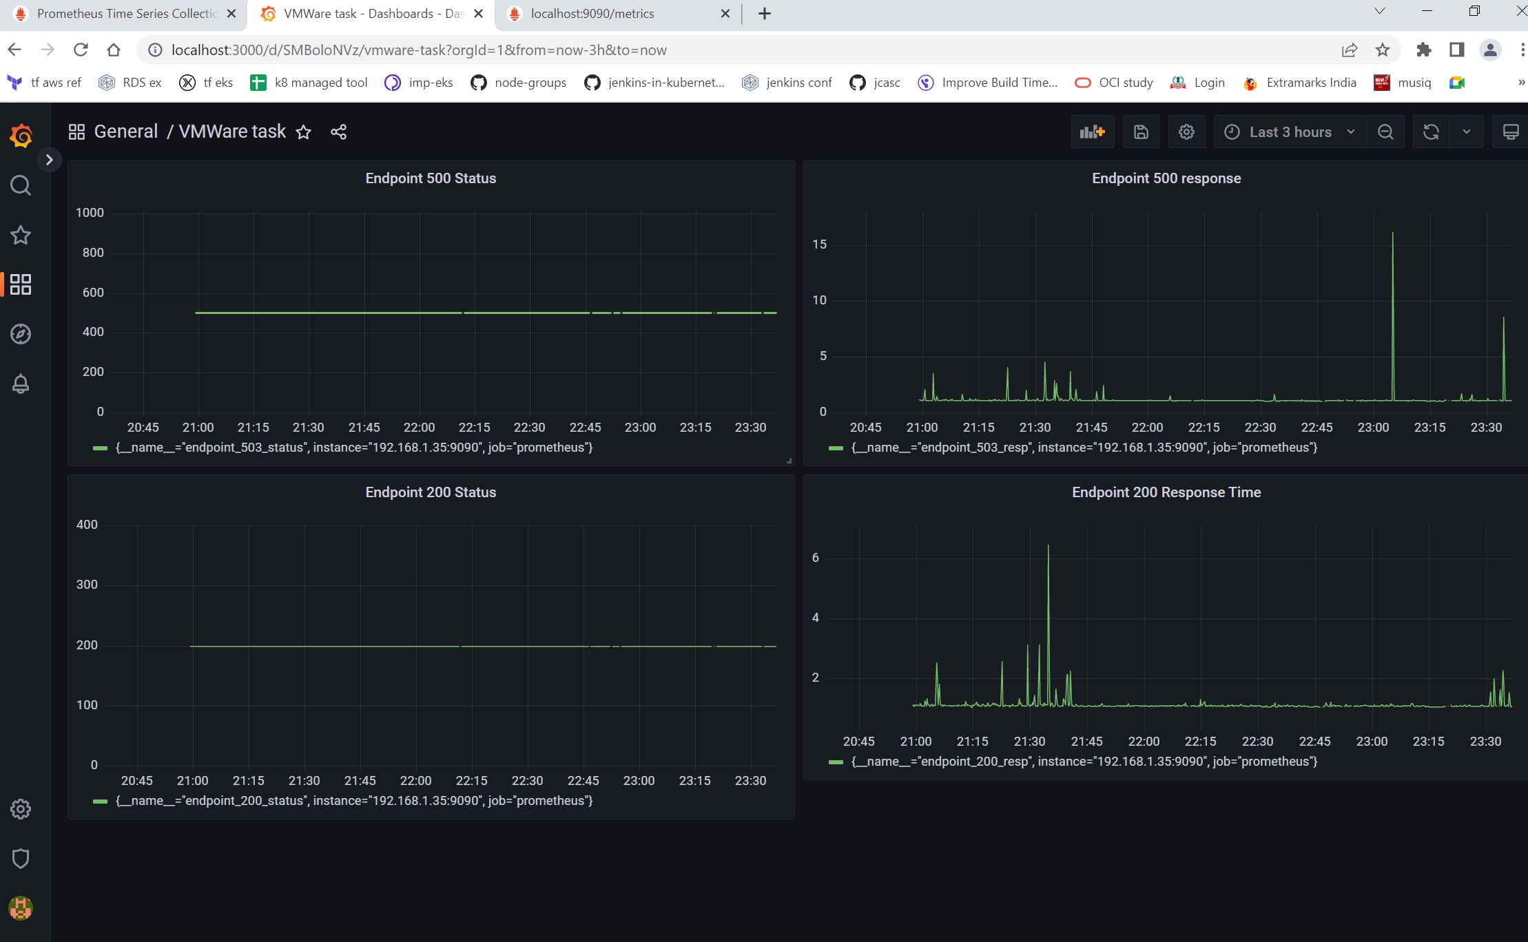Toggle endpoint_503_resp legend series
This screenshot has height=942, width=1528.
(1084, 448)
